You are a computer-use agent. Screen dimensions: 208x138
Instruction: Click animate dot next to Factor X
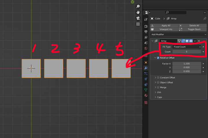coord(203,64)
